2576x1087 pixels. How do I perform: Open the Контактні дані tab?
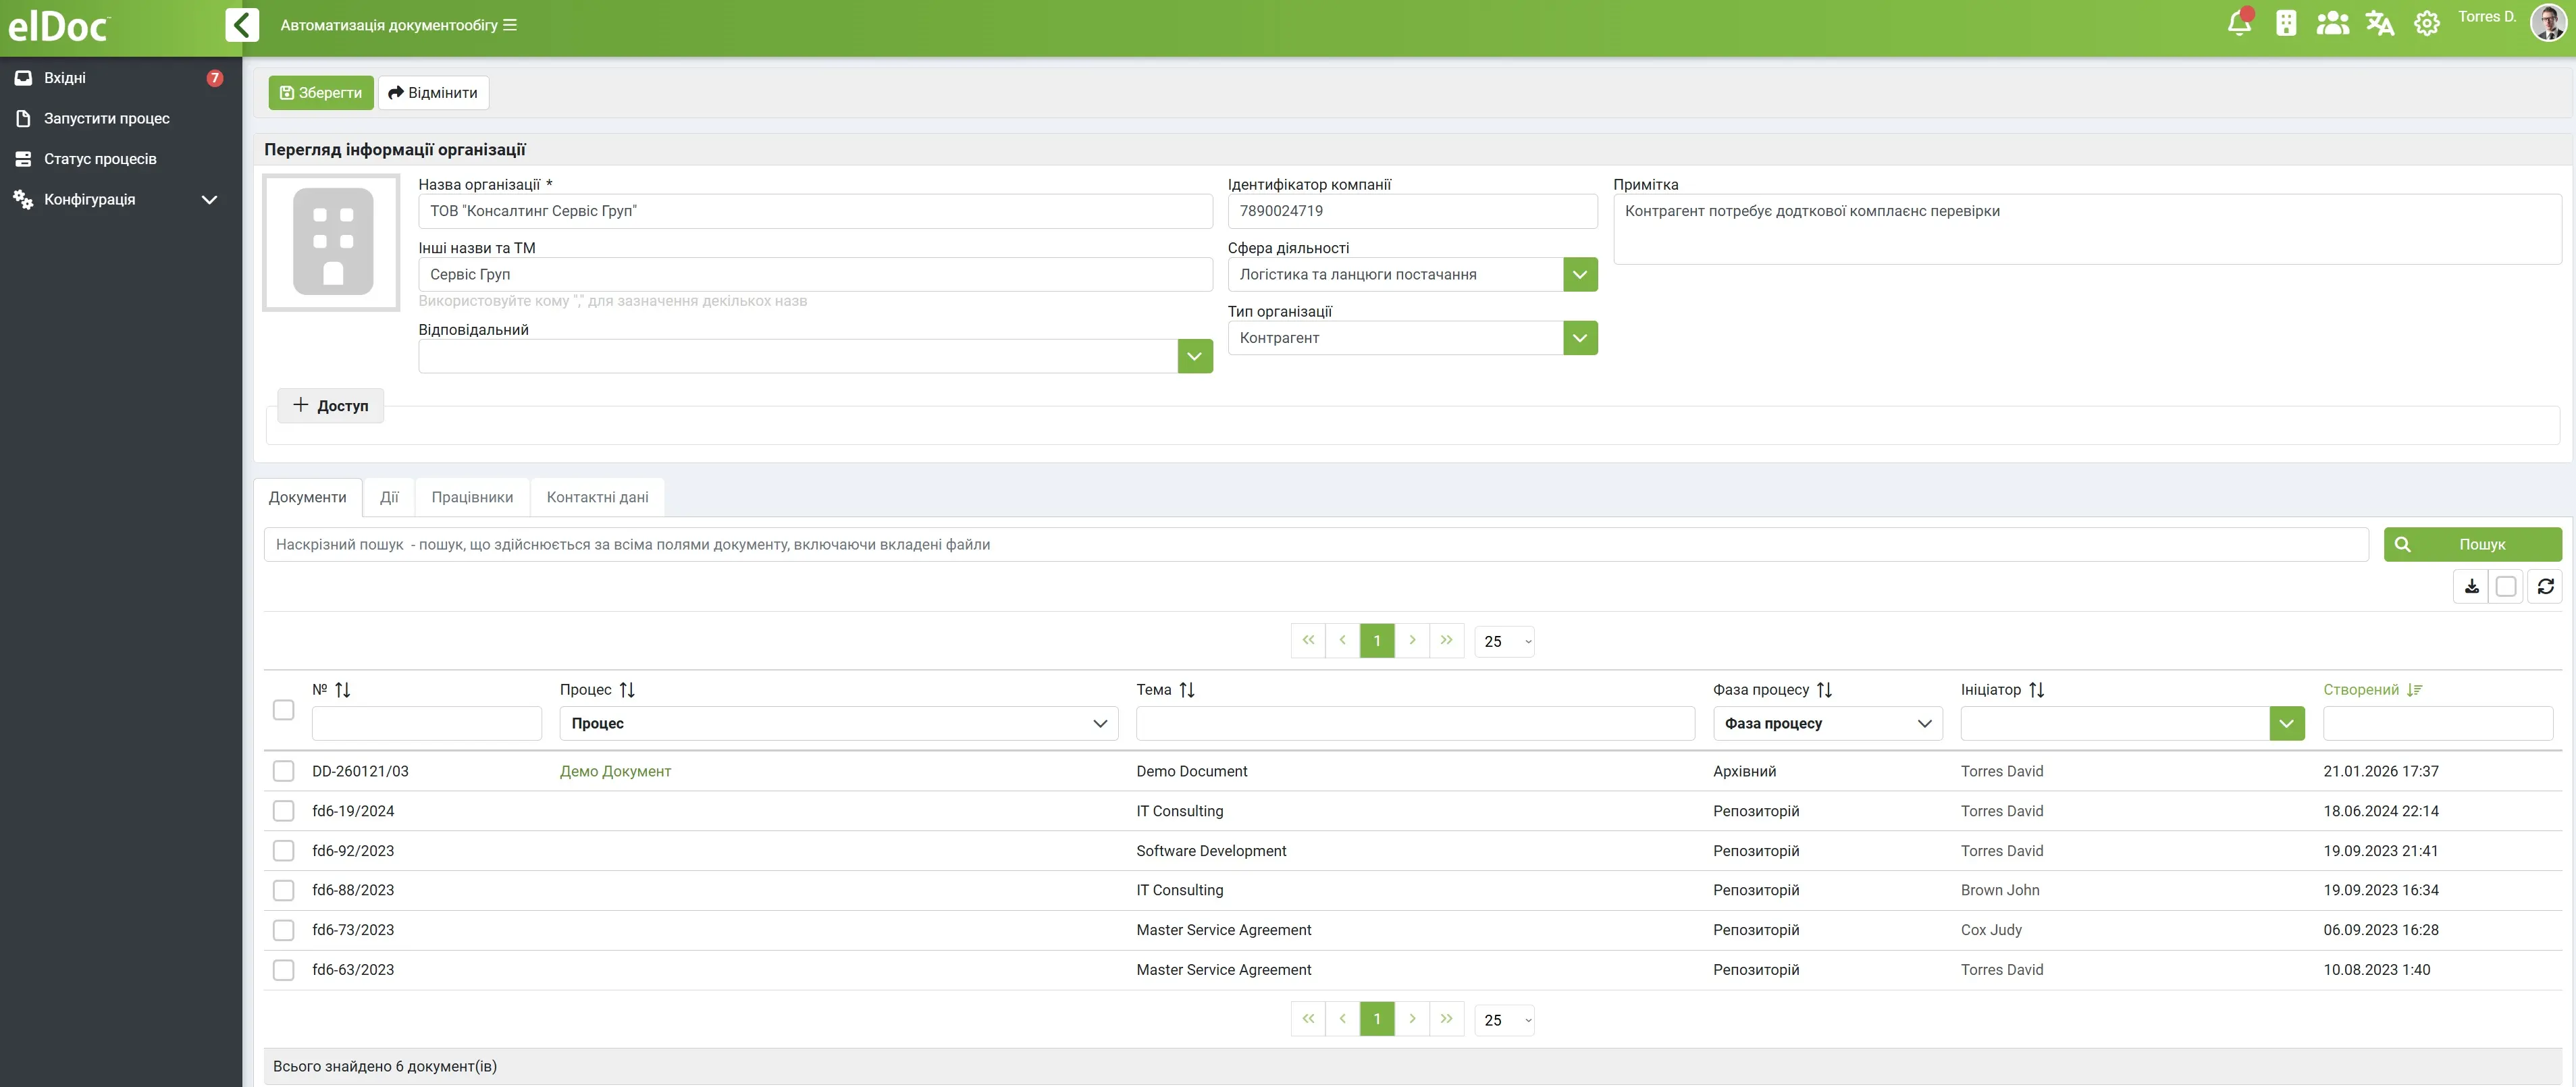coord(597,497)
